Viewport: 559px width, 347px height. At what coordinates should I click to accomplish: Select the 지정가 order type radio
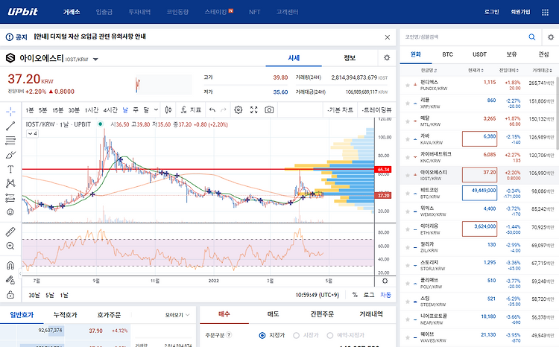tap(262, 335)
